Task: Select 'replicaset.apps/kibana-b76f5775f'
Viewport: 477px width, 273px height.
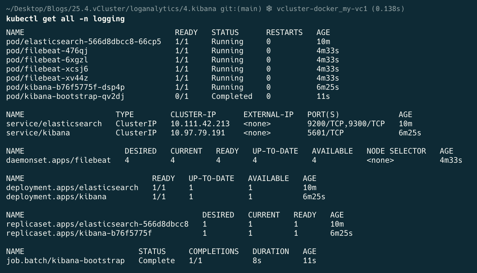Action: click(79, 233)
